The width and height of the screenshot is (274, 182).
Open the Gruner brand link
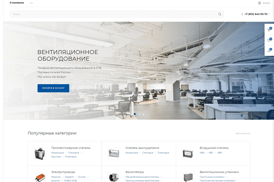(x=82, y=177)
